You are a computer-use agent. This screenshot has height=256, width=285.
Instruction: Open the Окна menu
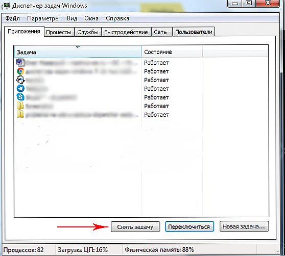[x=91, y=18]
